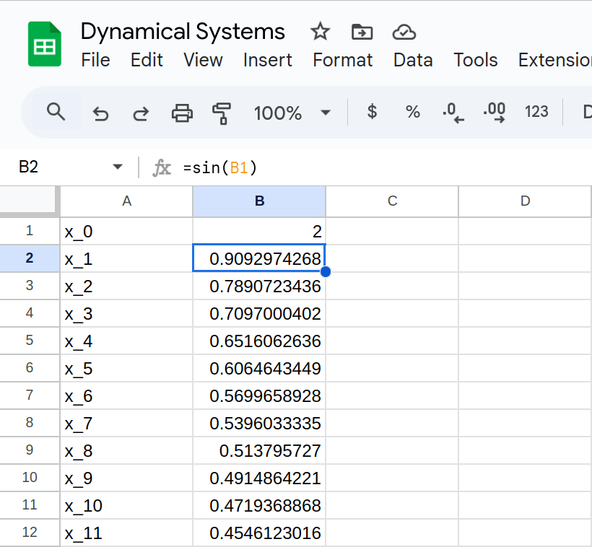
Task: Click the move to folder icon
Action: [362, 32]
